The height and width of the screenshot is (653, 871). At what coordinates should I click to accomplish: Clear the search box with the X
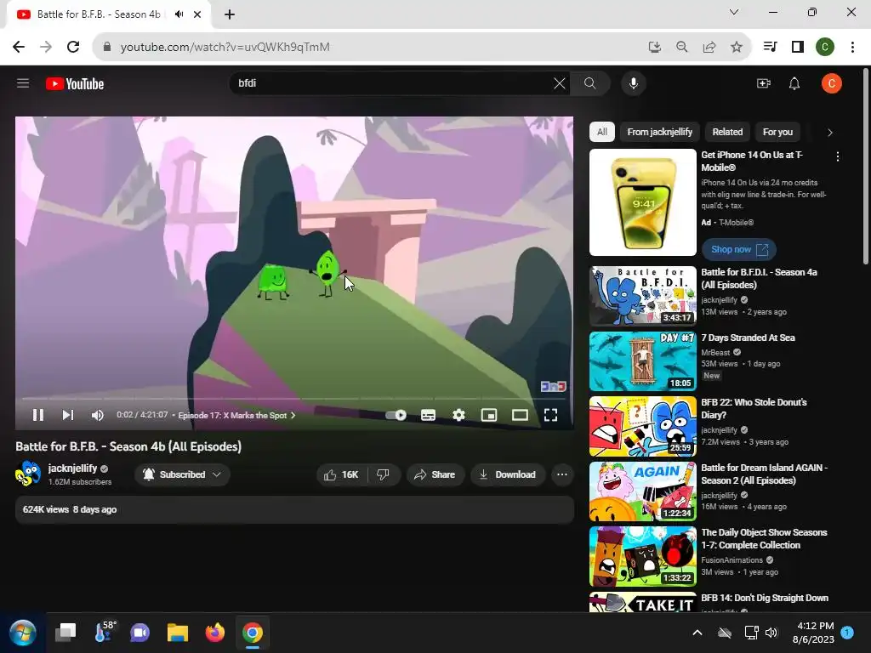tap(560, 83)
